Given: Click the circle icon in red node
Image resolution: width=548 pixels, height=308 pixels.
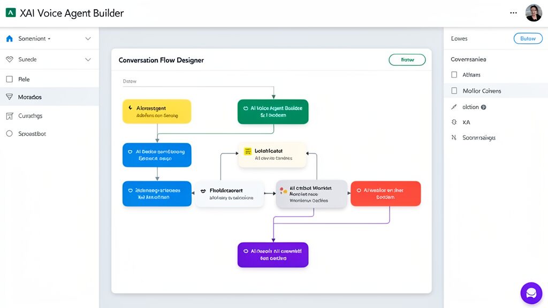Looking at the screenshot, I should coord(359,191).
